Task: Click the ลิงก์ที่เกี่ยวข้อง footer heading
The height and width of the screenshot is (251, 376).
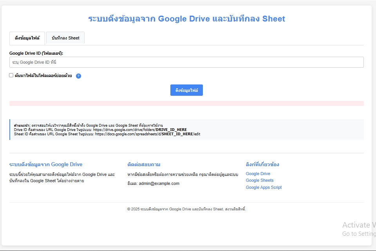Action: click(x=262, y=164)
